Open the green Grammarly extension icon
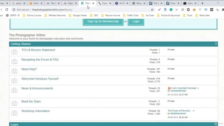The height and width of the screenshot is (126, 224). coord(171,9)
